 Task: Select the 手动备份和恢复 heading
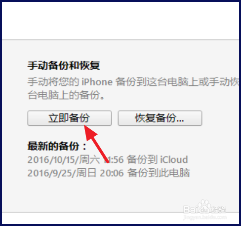click(x=64, y=66)
